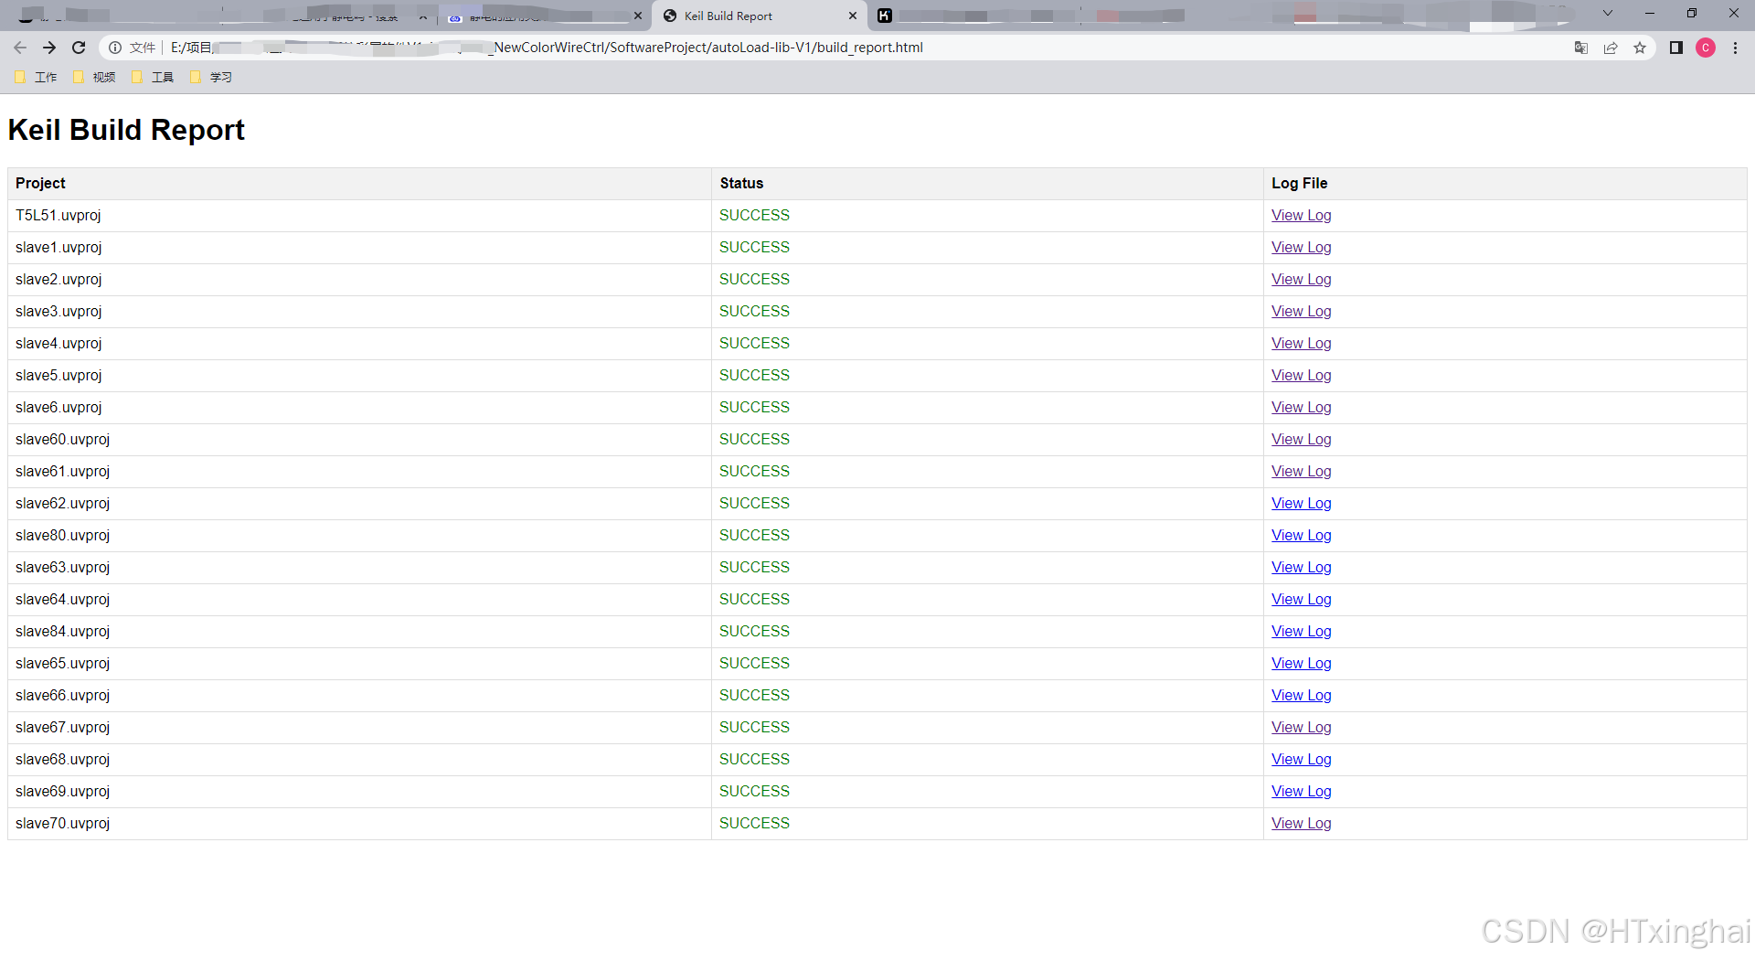Open the 工具 bookmarks folder
The height and width of the screenshot is (960, 1755).
(153, 78)
